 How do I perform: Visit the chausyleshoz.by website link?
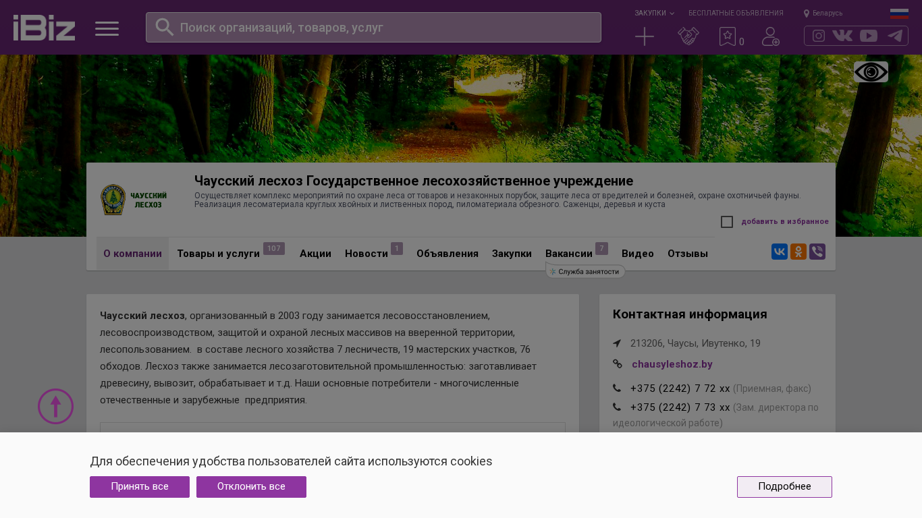(x=672, y=364)
